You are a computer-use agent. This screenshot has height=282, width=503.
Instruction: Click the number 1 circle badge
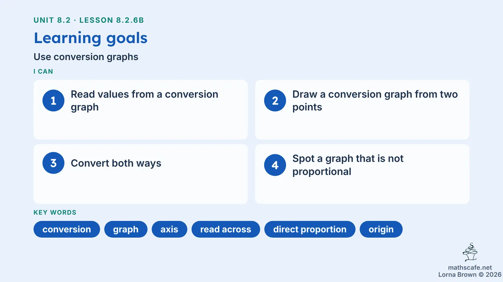[53, 101]
